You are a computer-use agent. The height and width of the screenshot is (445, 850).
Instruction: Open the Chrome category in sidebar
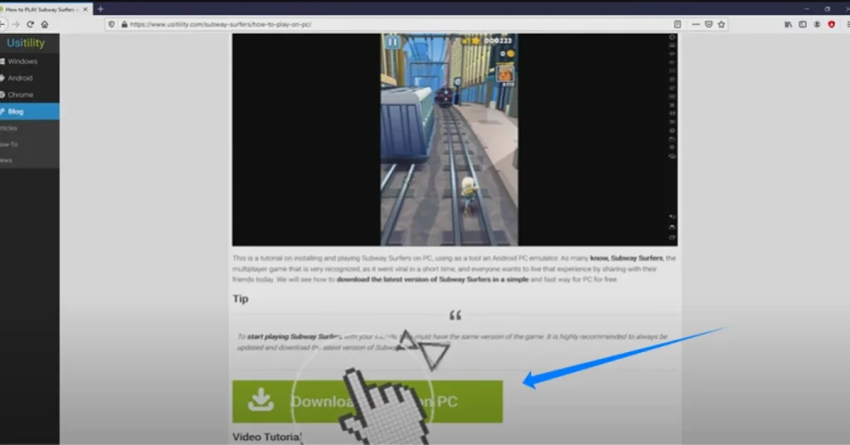pos(30,95)
